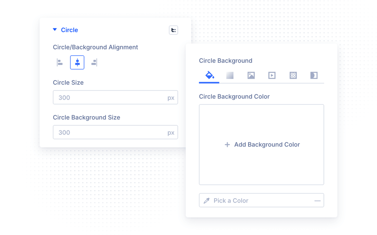Screen dimensions: 377x235
Task: Switch to gradient background tab
Action: (230, 76)
